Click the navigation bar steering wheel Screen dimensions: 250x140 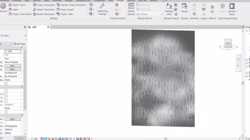[239, 59]
